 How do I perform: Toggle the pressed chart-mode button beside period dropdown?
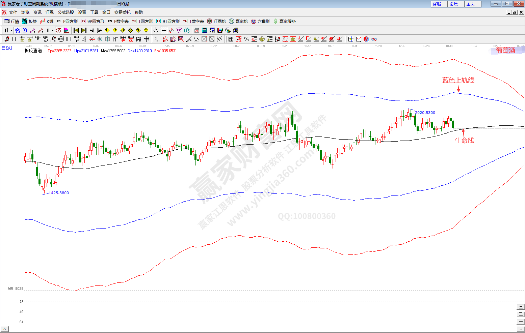click(x=18, y=30)
